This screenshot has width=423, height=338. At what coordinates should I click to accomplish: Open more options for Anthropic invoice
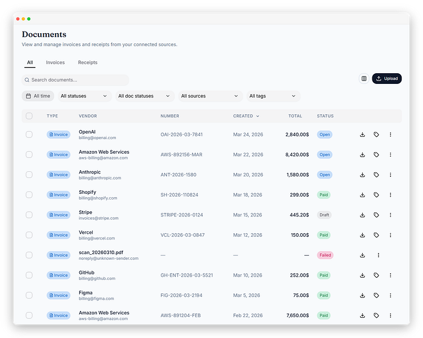(390, 175)
